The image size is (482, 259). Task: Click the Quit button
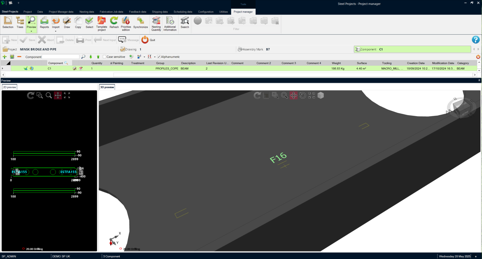[x=148, y=40]
